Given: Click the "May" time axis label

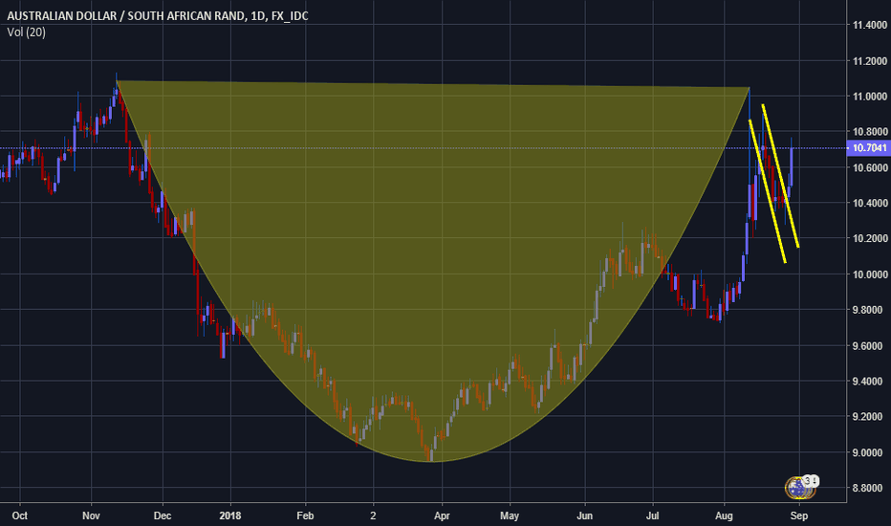Looking at the screenshot, I should 510,515.
